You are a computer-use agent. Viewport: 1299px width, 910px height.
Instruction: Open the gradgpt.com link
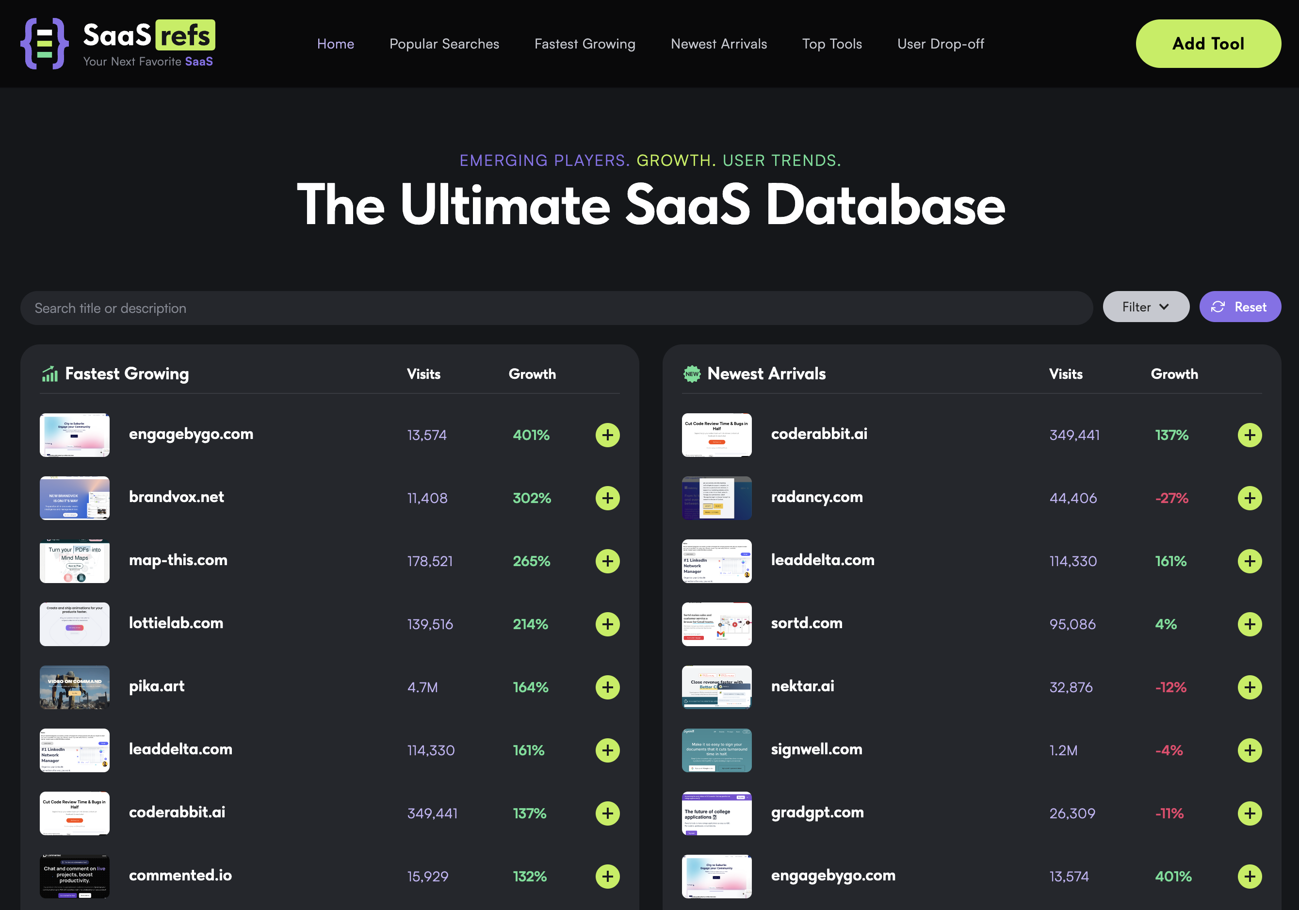coord(817,812)
